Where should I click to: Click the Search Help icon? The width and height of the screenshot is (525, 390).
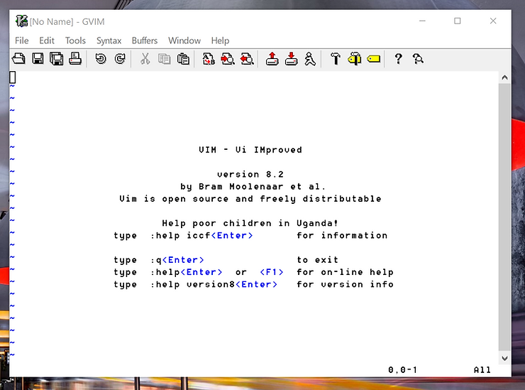(x=418, y=59)
